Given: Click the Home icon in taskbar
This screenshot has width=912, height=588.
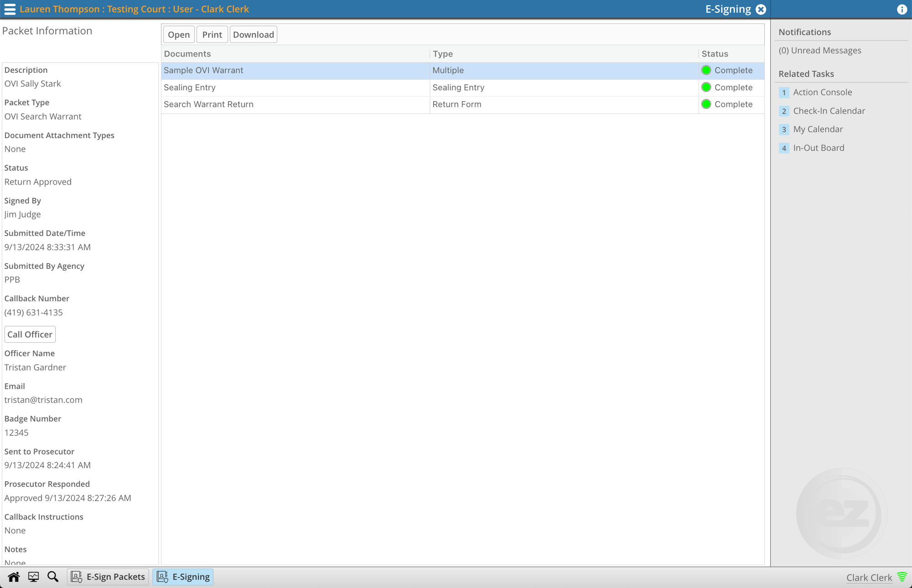Looking at the screenshot, I should 13,577.
